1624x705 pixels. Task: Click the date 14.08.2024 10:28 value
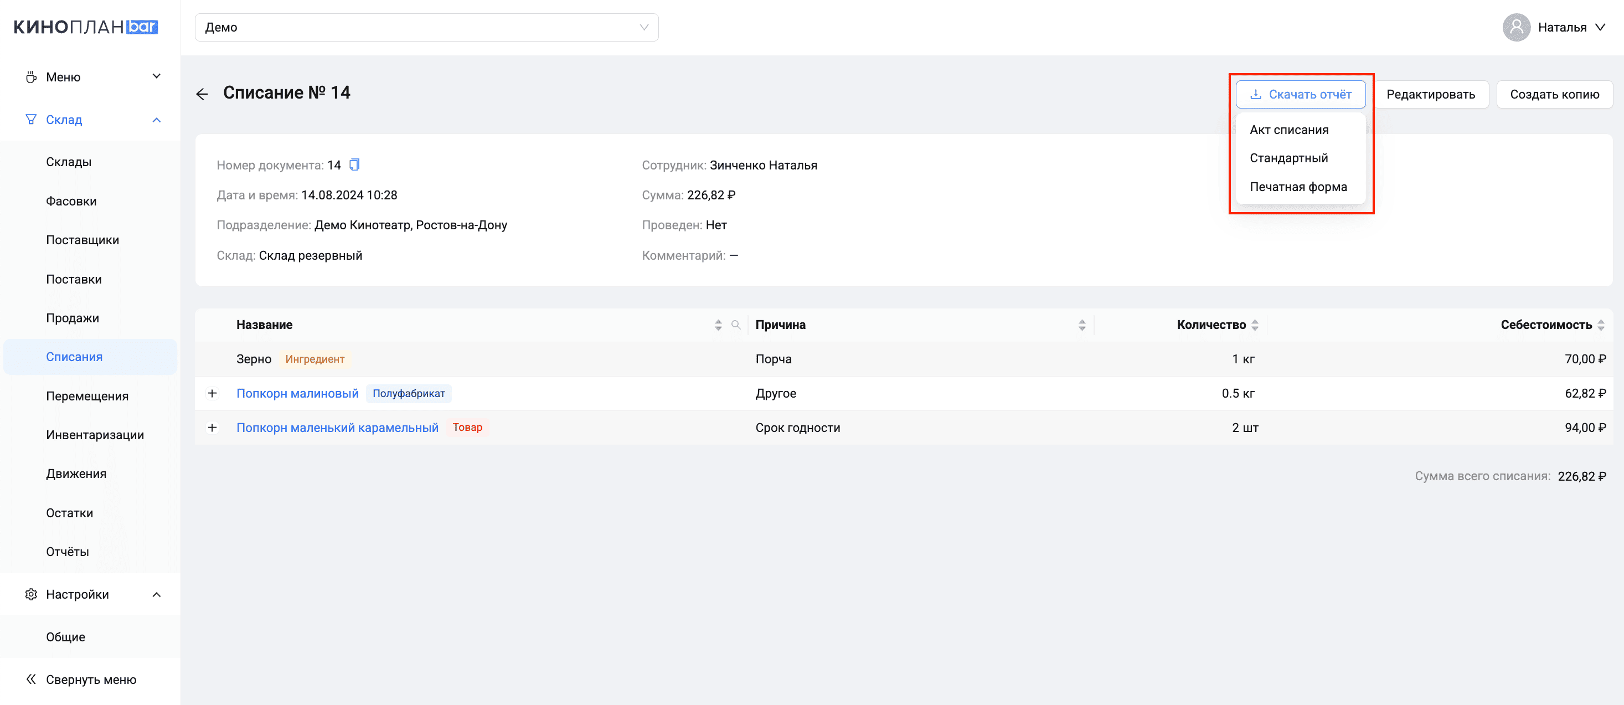point(349,195)
